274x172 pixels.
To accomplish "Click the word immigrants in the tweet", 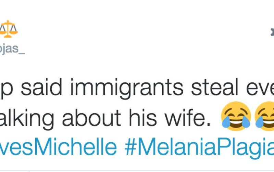I will tap(127, 89).
